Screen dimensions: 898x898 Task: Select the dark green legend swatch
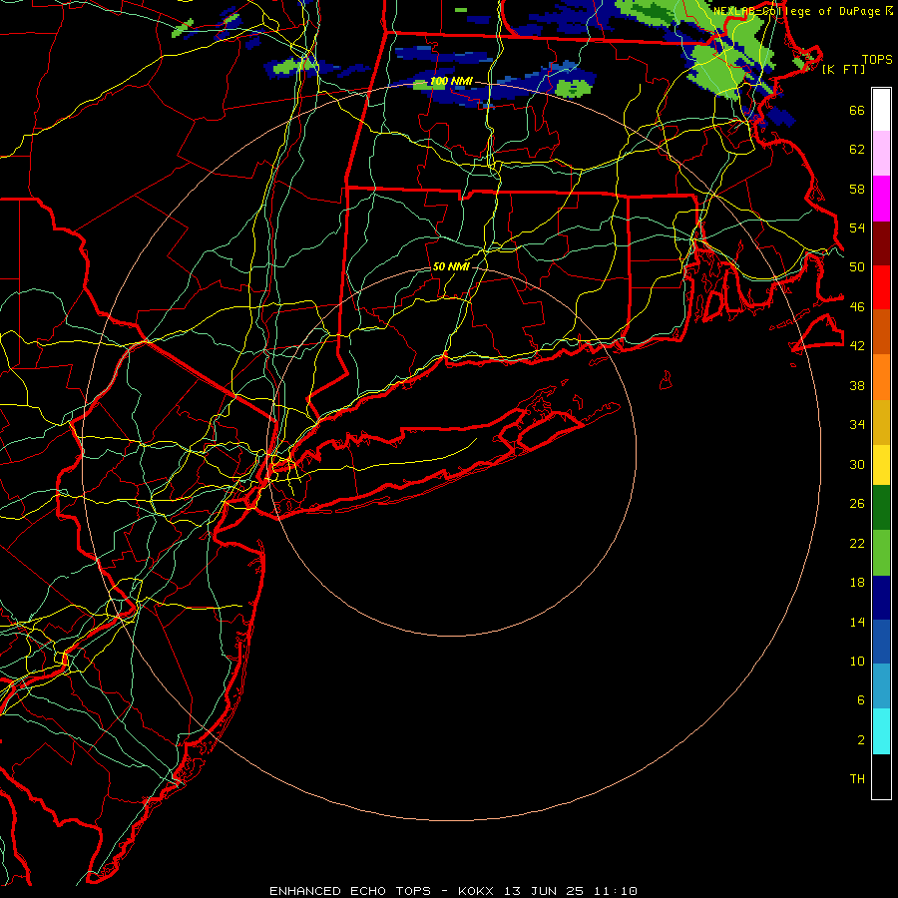tap(881, 508)
